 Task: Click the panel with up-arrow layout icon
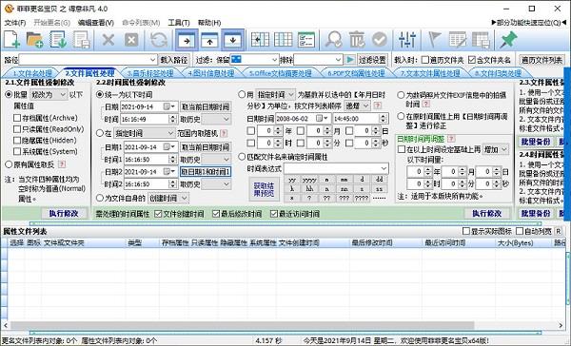[x=209, y=40]
